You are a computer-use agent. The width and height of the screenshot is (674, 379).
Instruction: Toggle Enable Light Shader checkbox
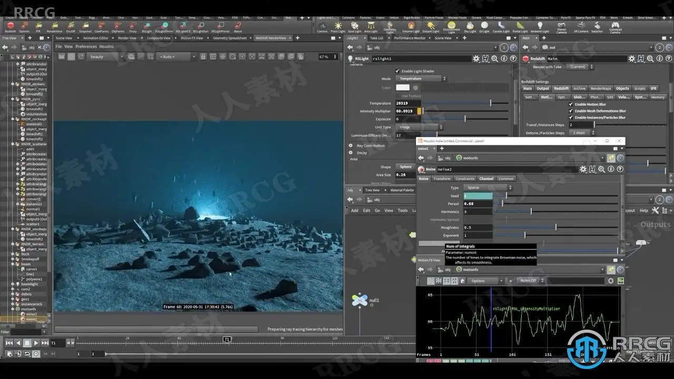[x=397, y=71]
